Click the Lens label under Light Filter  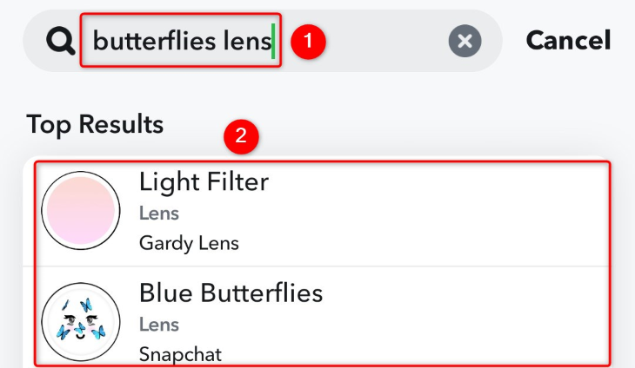click(x=159, y=214)
